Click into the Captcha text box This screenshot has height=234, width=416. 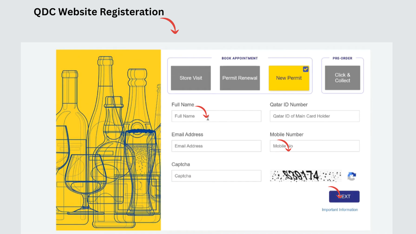[216, 176]
